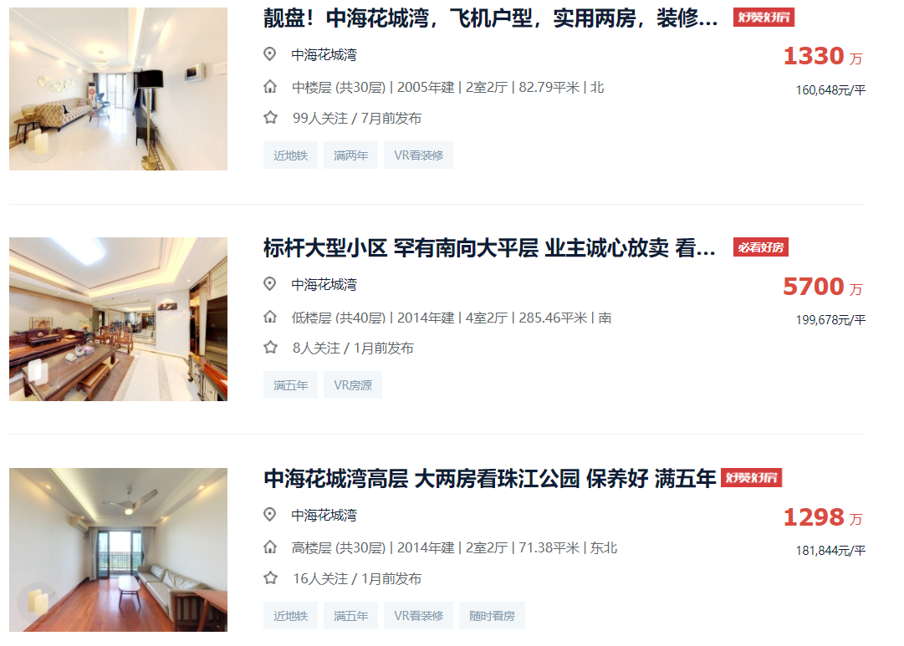This screenshot has width=904, height=646.
Task: Click house icon beside 82.79平米 listing details
Action: click(270, 87)
